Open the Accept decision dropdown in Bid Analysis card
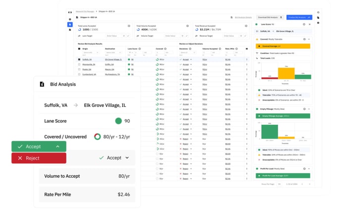 tap(114, 157)
